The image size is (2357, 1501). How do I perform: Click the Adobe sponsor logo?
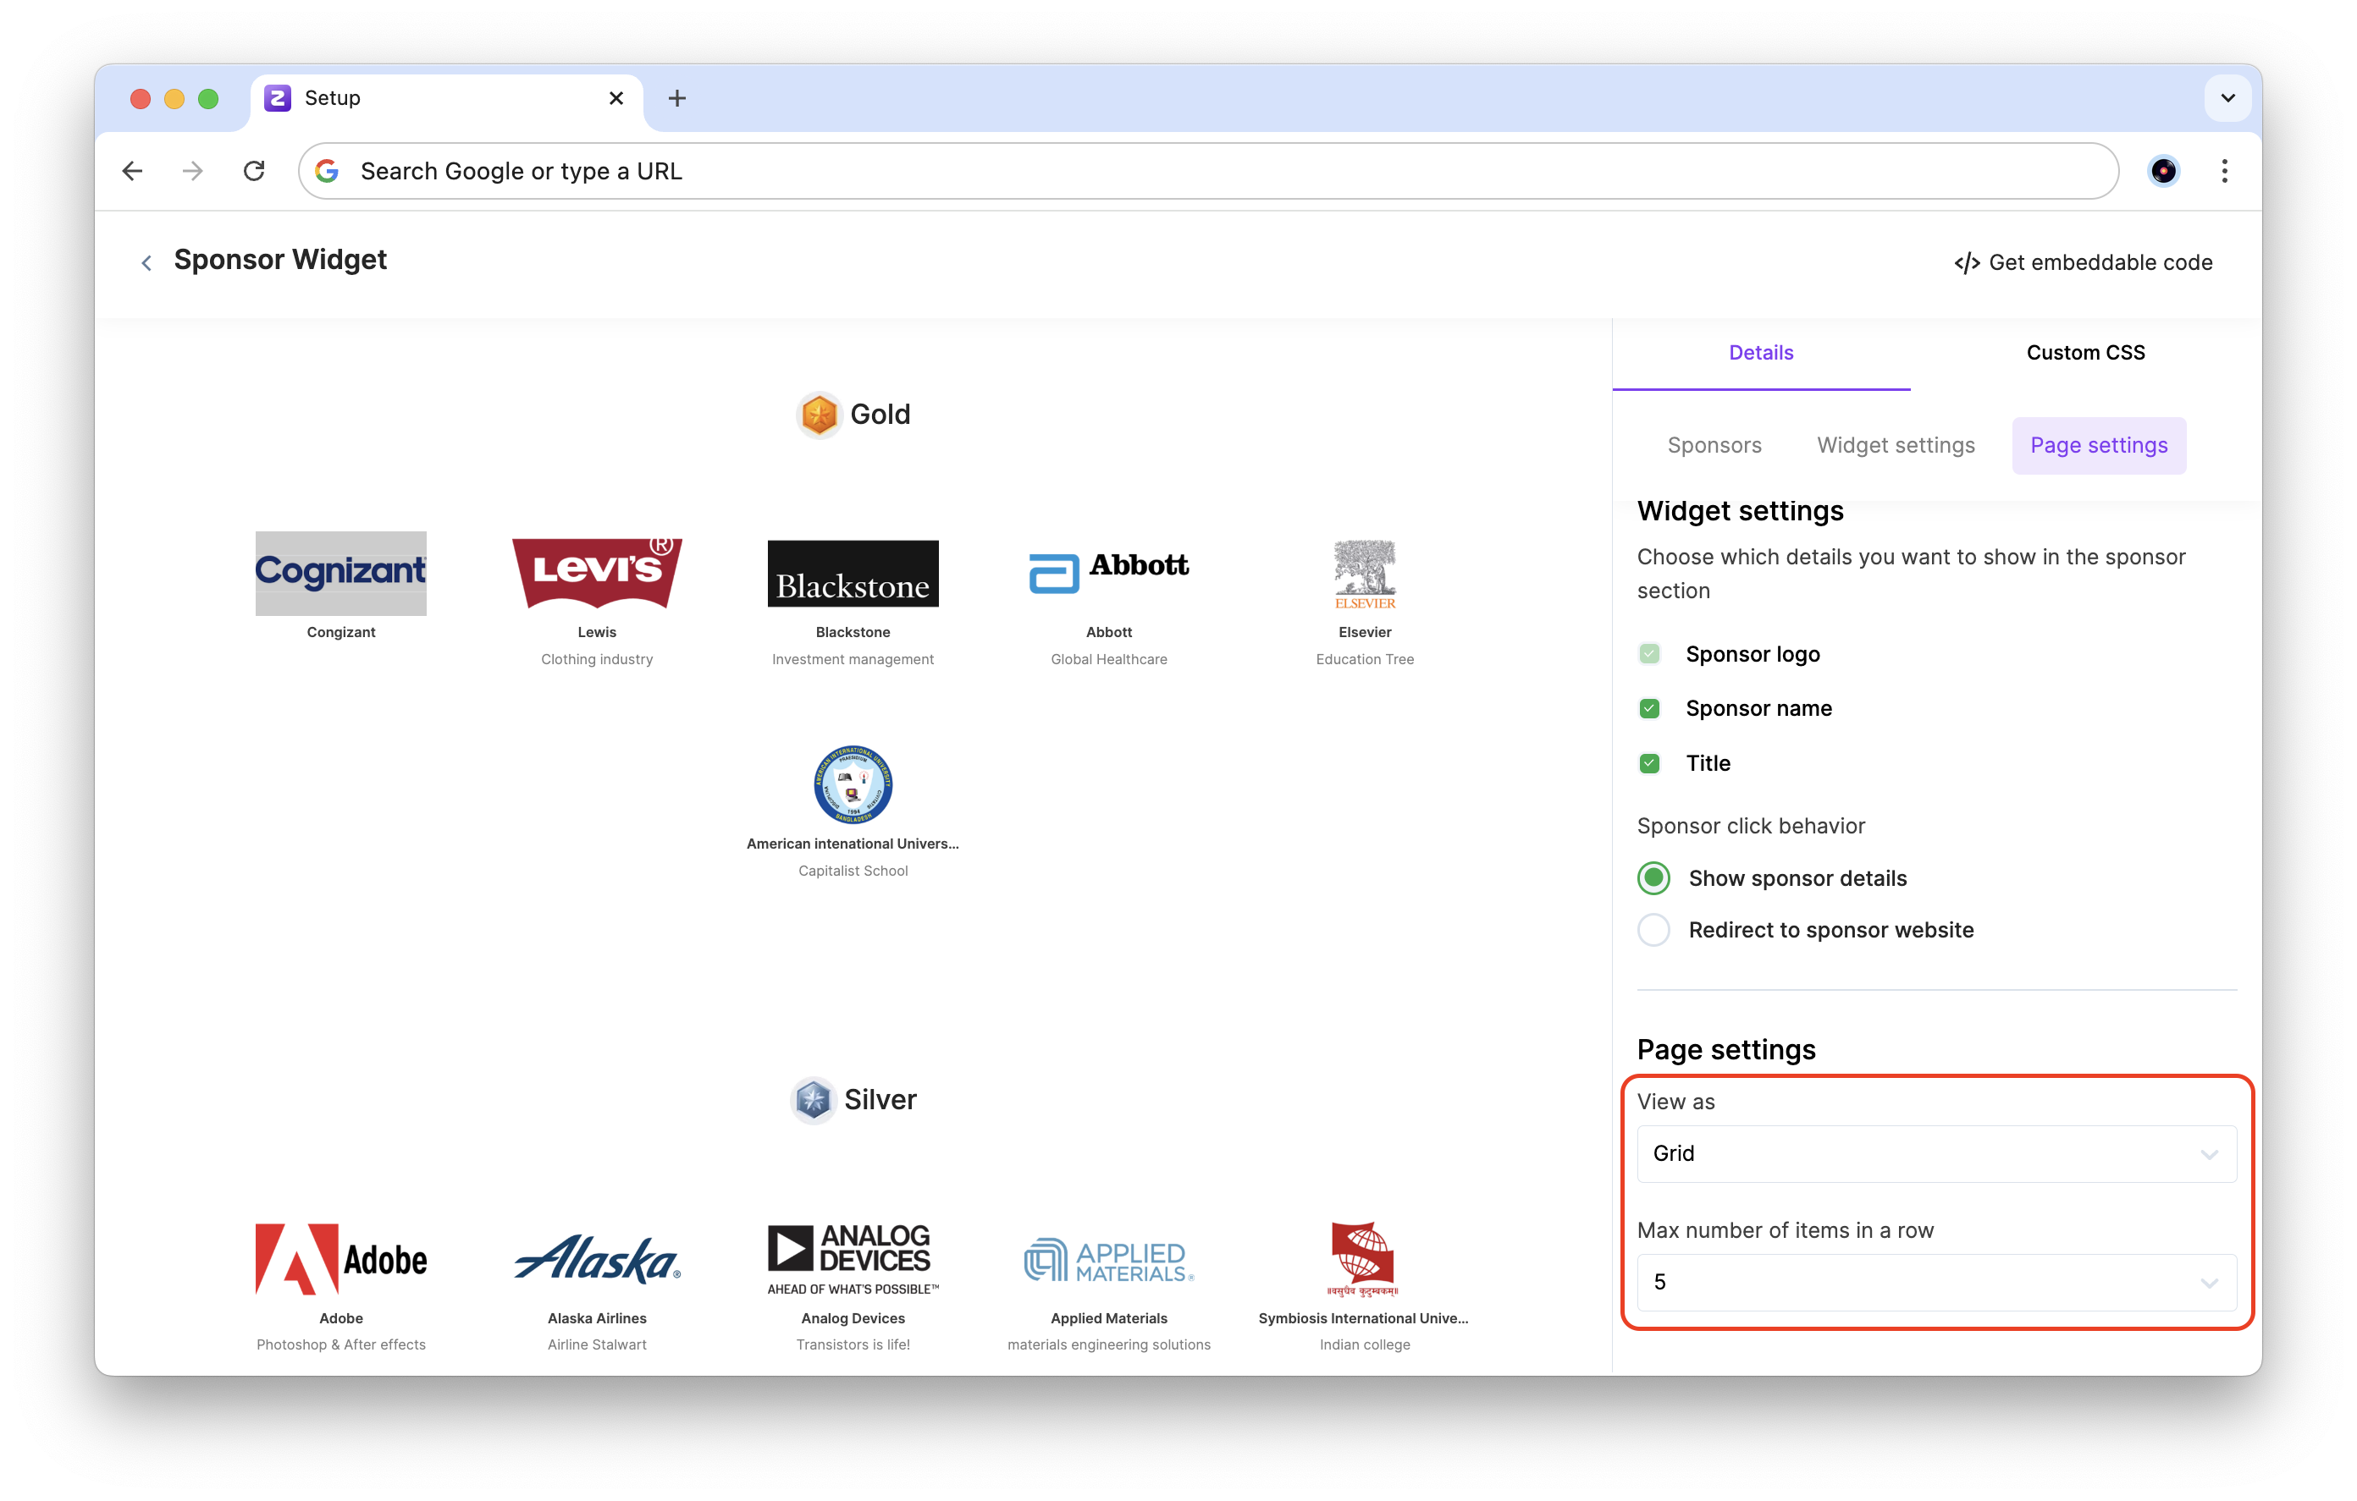[340, 1258]
